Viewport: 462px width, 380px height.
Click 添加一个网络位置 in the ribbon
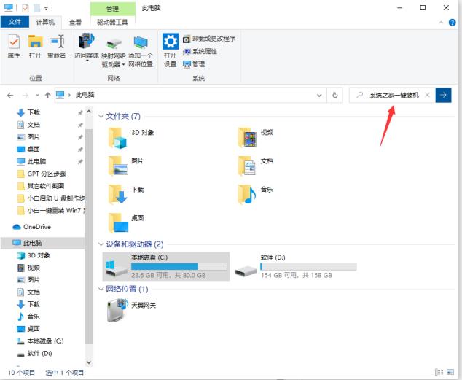click(x=141, y=49)
